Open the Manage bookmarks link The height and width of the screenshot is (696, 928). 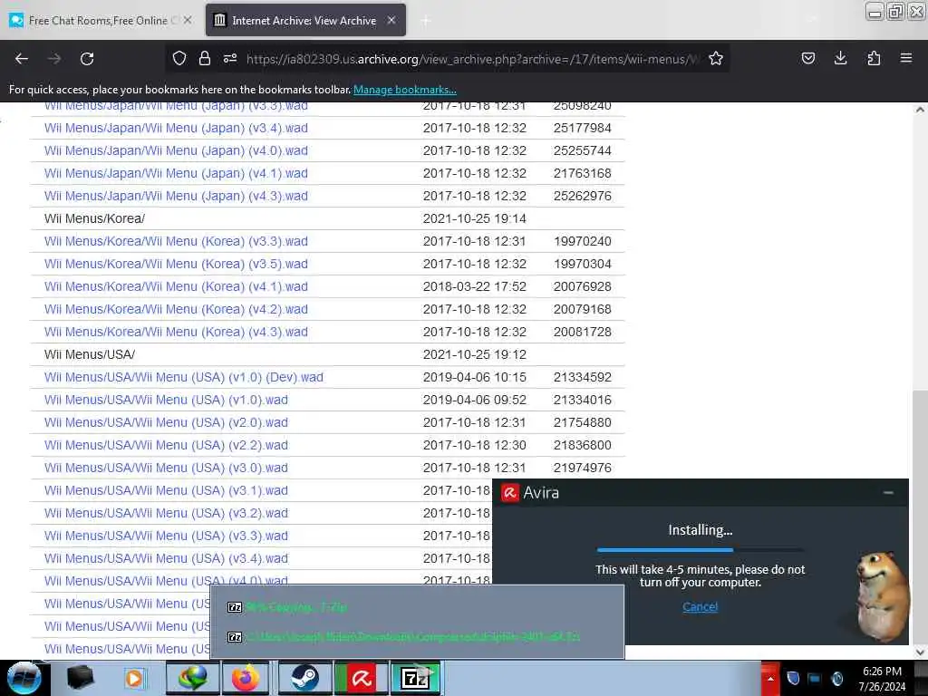click(405, 90)
